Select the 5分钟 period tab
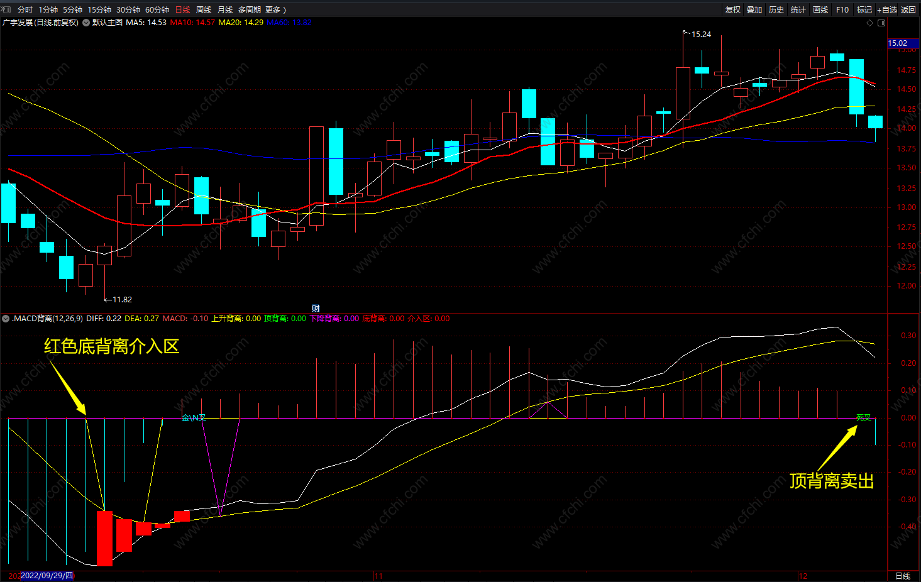Screen dimensions: 921x582 (72, 9)
